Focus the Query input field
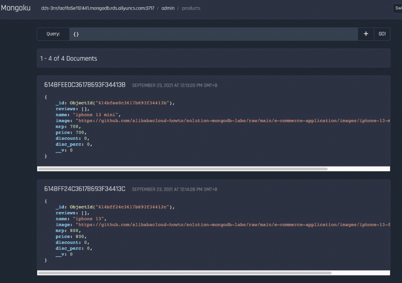Image resolution: width=402 pixels, height=283 pixels. [213, 34]
